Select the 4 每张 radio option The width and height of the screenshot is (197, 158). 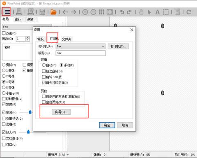(x=4, y=82)
